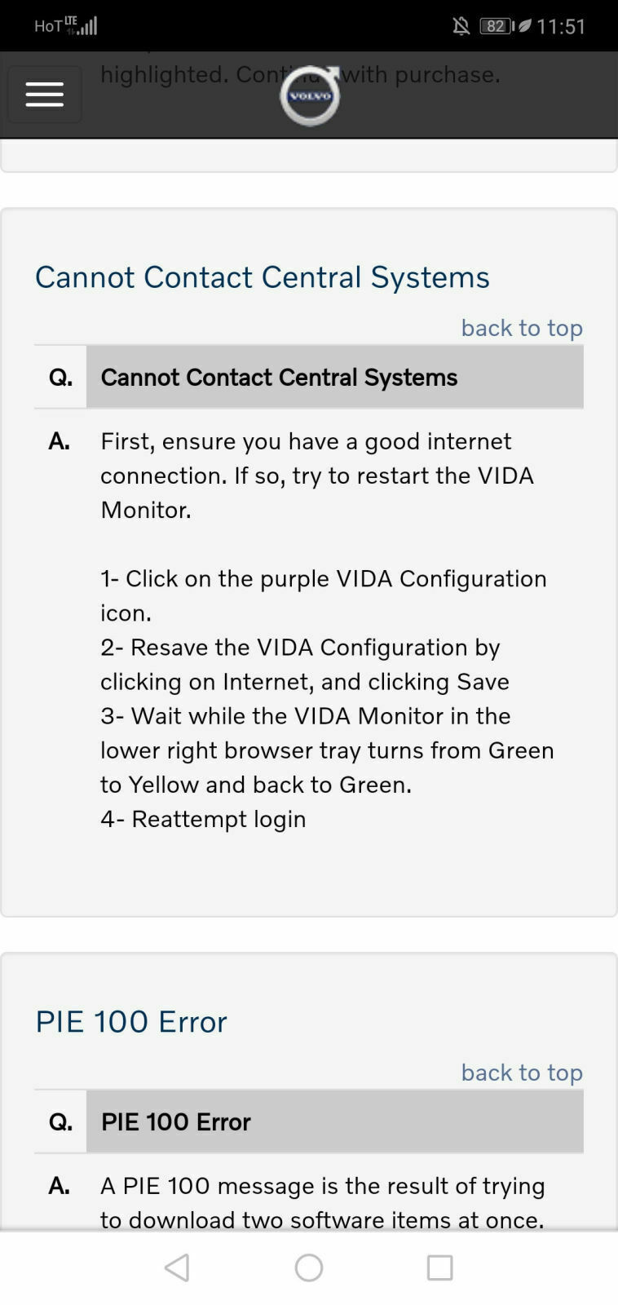Image resolution: width=618 pixels, height=1305 pixels.
Task: Open recent apps with the square icon
Action: pos(439,1267)
